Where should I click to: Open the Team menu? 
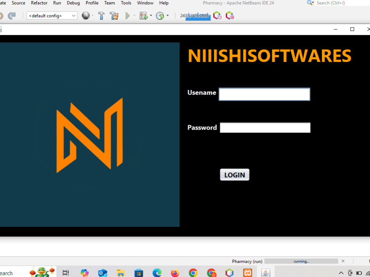(x=110, y=3)
